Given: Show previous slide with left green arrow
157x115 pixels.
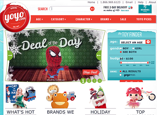Looking at the screenshot, I should point(10,55).
